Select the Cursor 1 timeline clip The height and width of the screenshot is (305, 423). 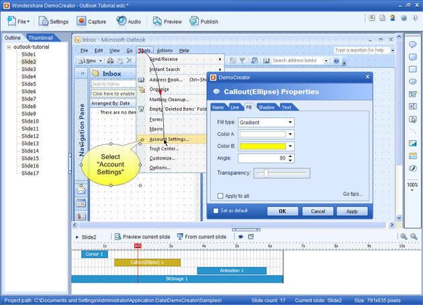tap(95, 254)
